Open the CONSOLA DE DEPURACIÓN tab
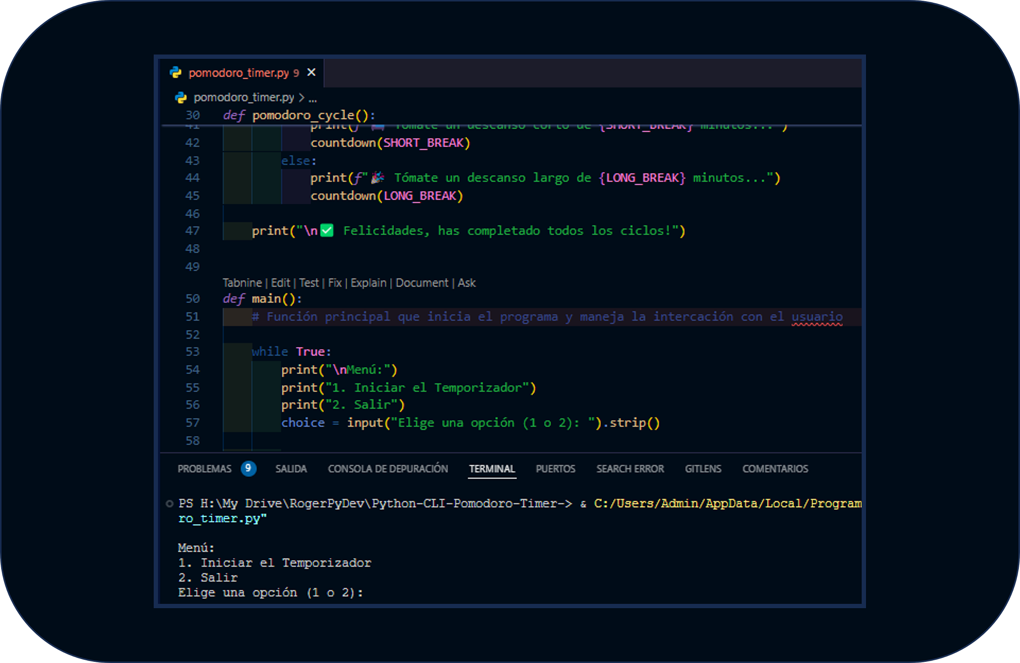The height and width of the screenshot is (663, 1020). pyautogui.click(x=388, y=469)
